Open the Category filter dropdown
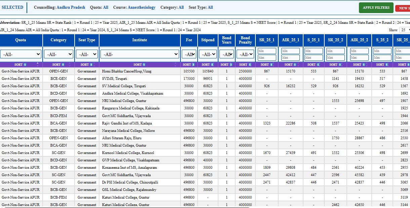Screen dimensions: 410x208 [x=58, y=54]
